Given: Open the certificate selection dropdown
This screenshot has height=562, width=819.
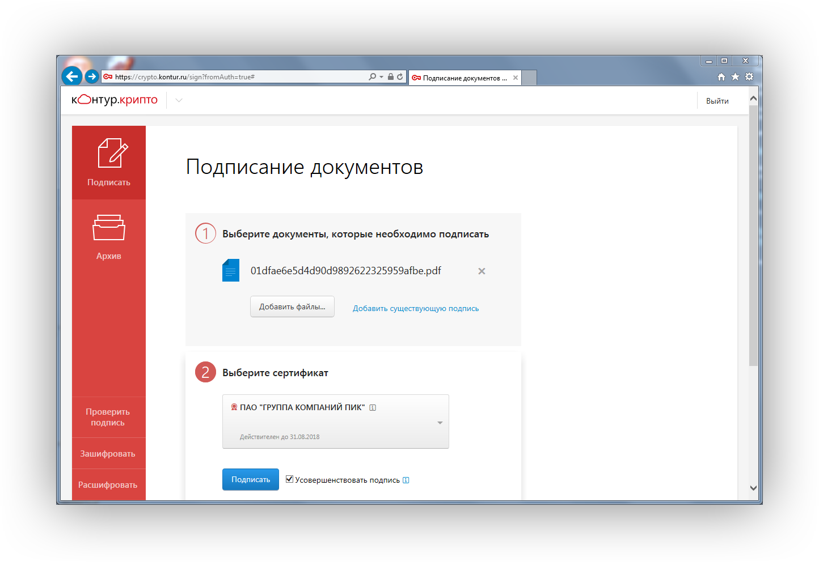Looking at the screenshot, I should tap(336, 421).
